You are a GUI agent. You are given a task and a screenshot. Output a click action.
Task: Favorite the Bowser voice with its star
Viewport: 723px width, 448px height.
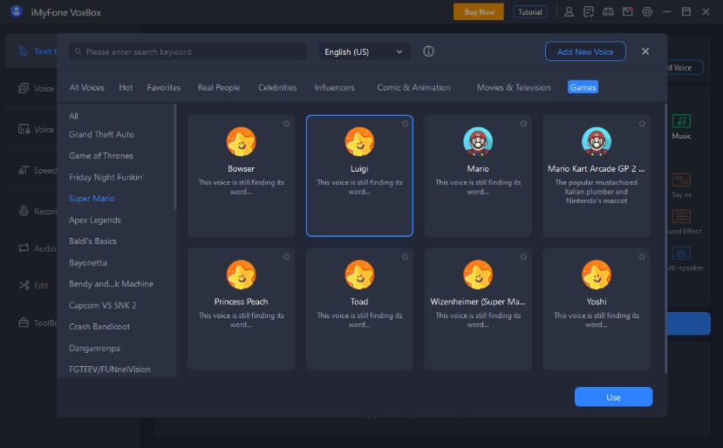(x=287, y=124)
